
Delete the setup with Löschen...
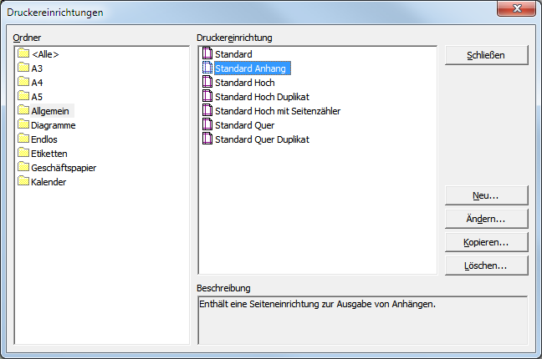[486, 265]
